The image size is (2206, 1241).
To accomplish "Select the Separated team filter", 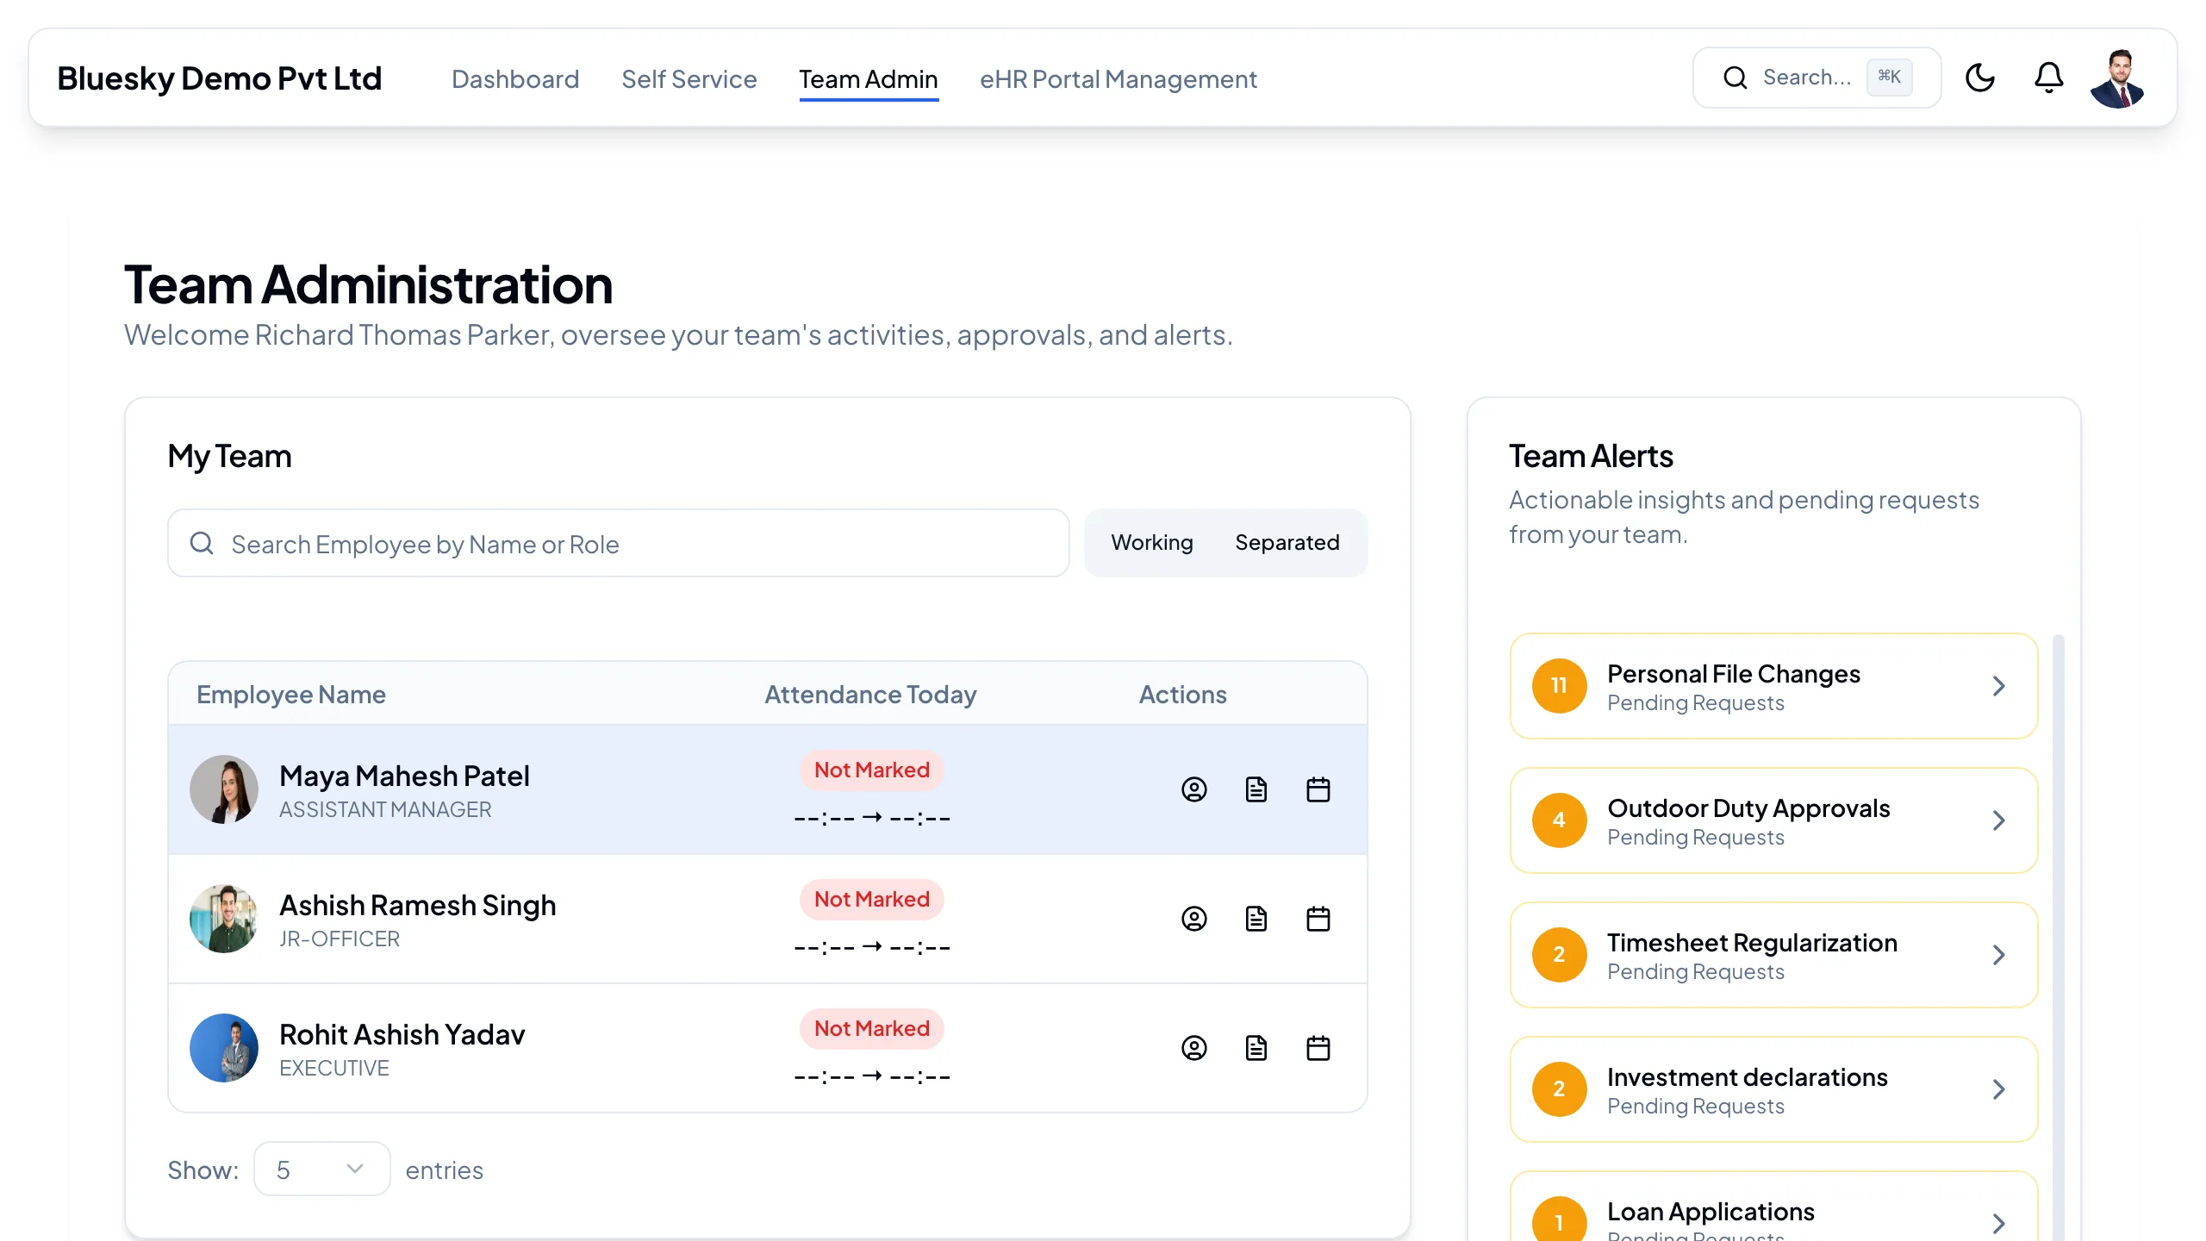I will coord(1287,542).
